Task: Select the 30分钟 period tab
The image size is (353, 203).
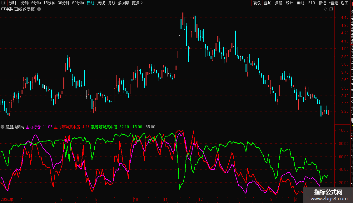Action: (64, 3)
